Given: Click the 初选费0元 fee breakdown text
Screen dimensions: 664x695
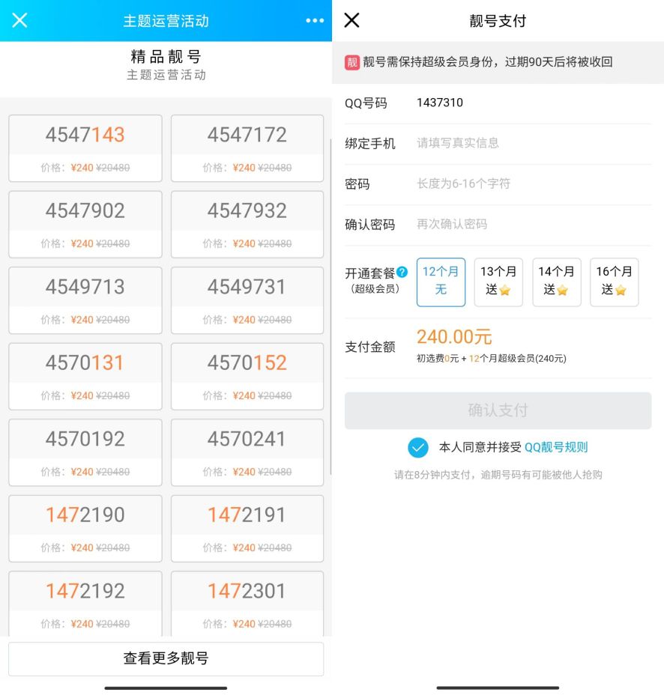Looking at the screenshot, I should coord(492,359).
